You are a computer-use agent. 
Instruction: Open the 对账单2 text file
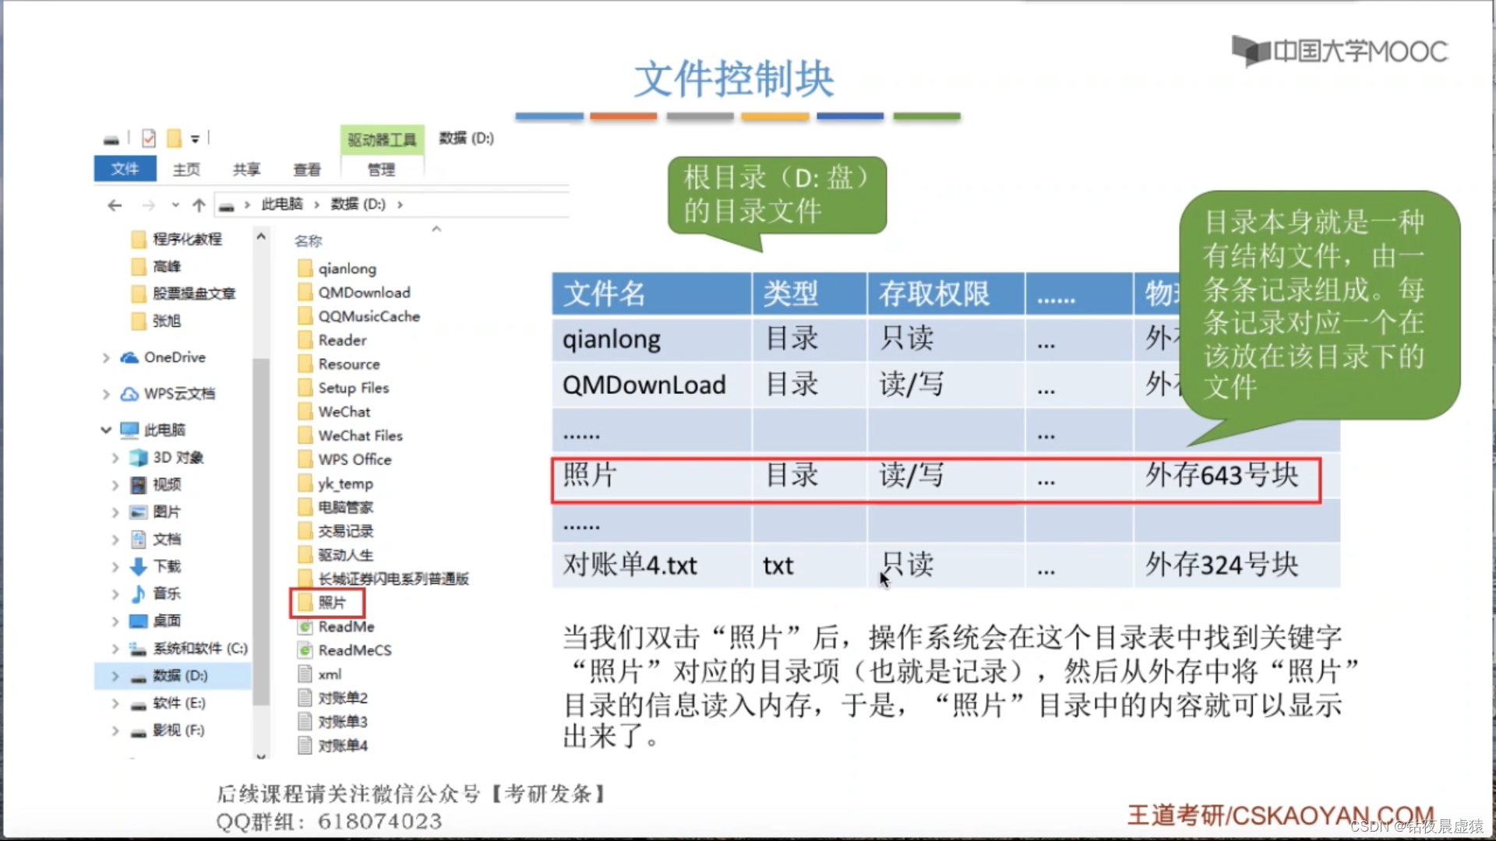[333, 698]
